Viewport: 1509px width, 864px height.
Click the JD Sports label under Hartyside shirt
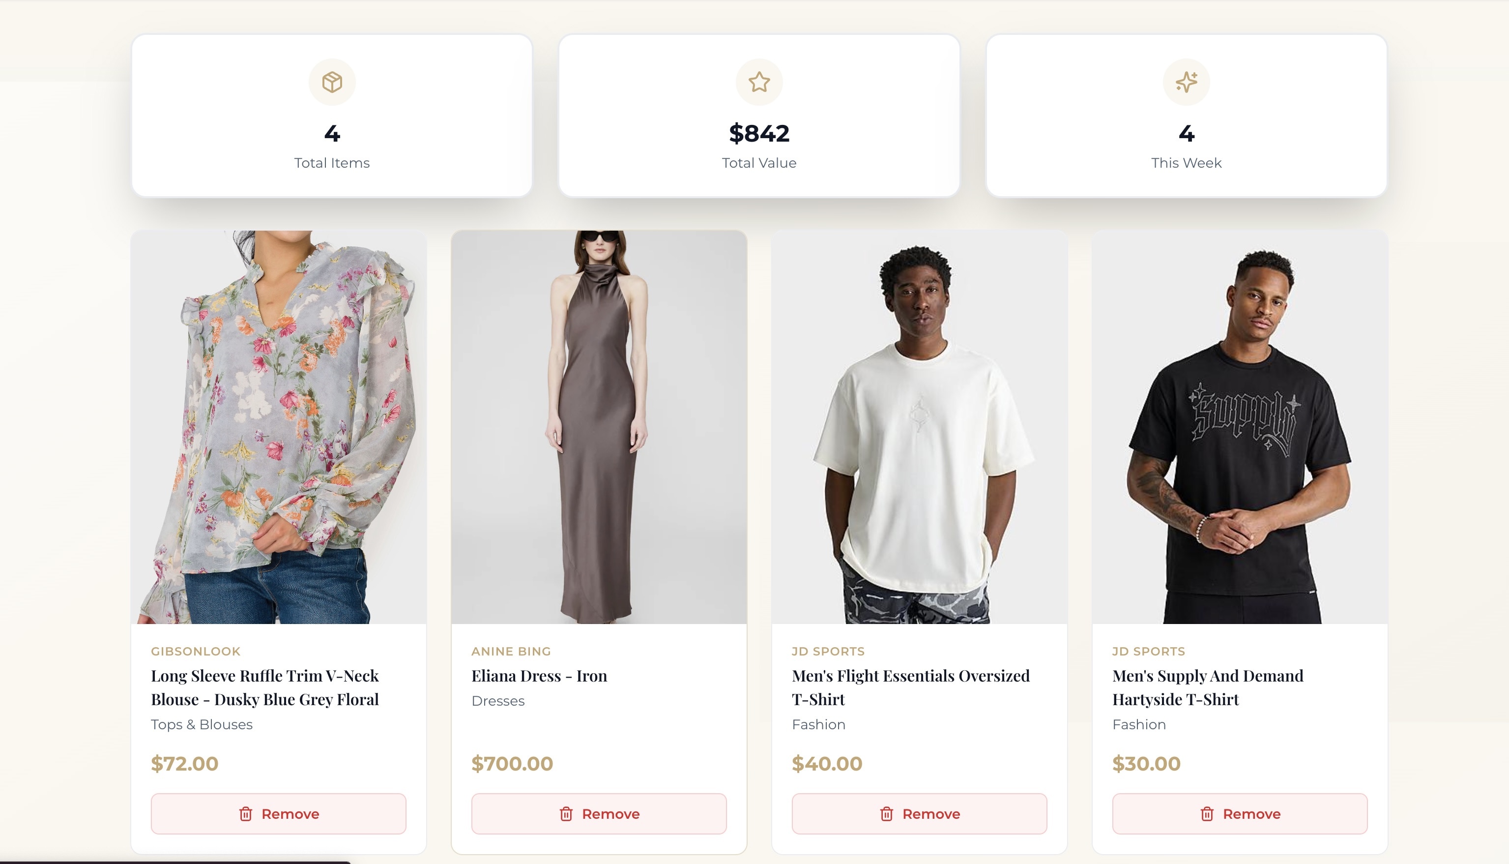1148,651
